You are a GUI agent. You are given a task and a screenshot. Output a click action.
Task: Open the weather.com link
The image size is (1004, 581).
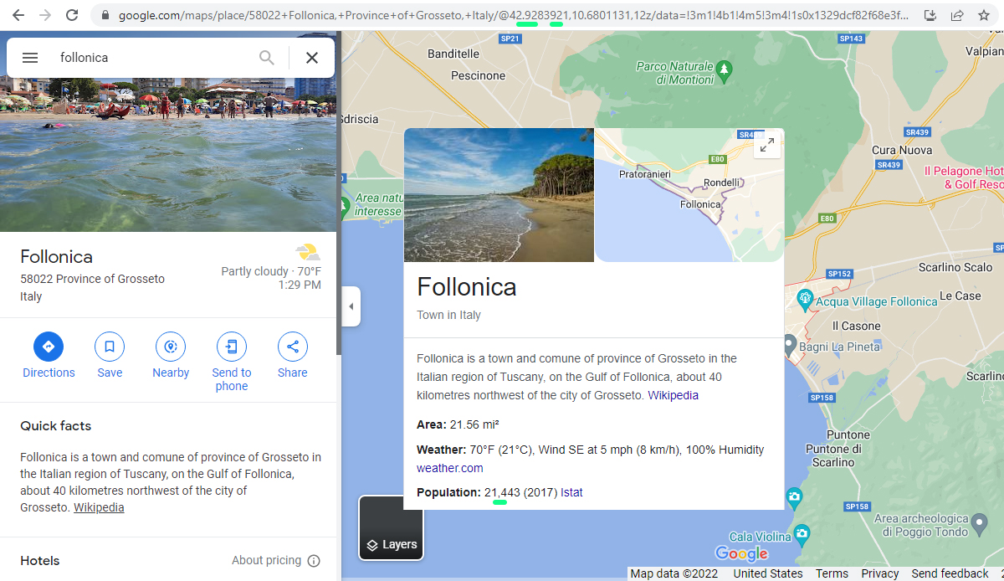[449, 468]
